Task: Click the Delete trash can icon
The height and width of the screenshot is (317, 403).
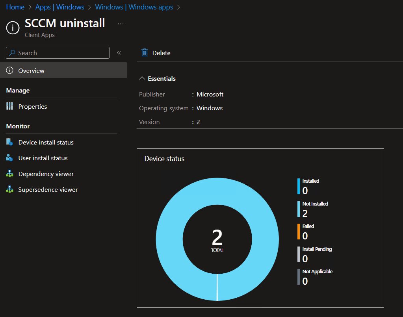Action: click(x=145, y=53)
